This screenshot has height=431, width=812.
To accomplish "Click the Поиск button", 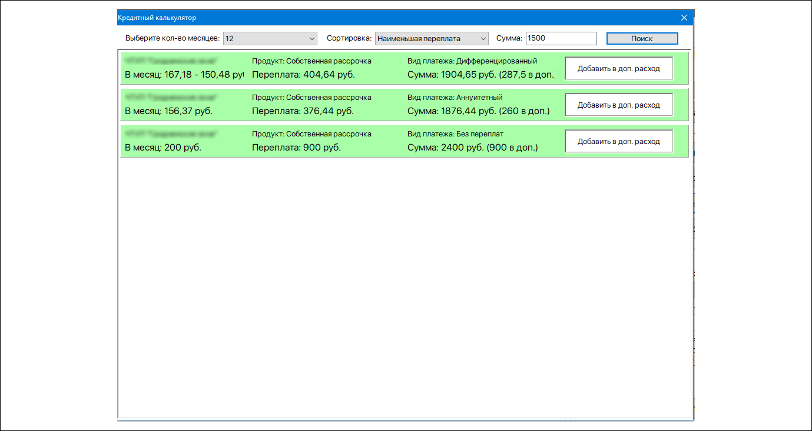I will click(642, 38).
